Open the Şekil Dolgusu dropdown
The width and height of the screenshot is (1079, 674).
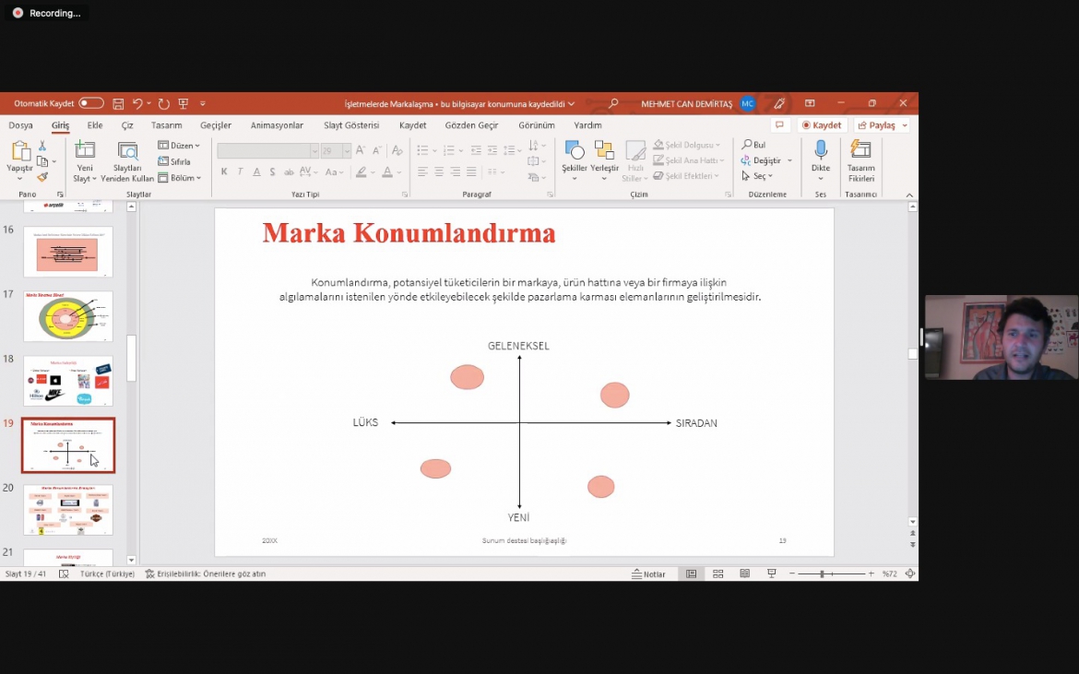(687, 145)
